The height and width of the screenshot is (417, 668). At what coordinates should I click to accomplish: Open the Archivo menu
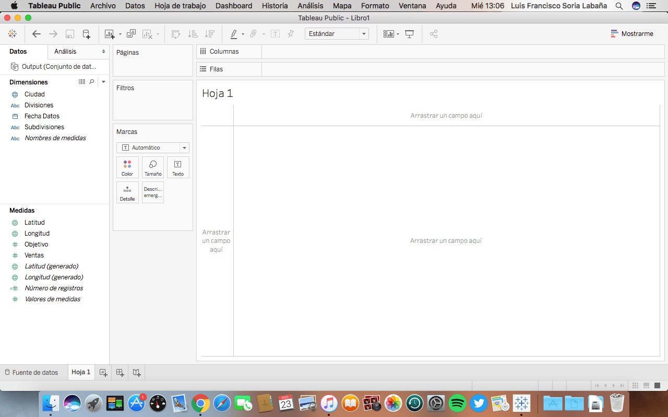coord(103,6)
